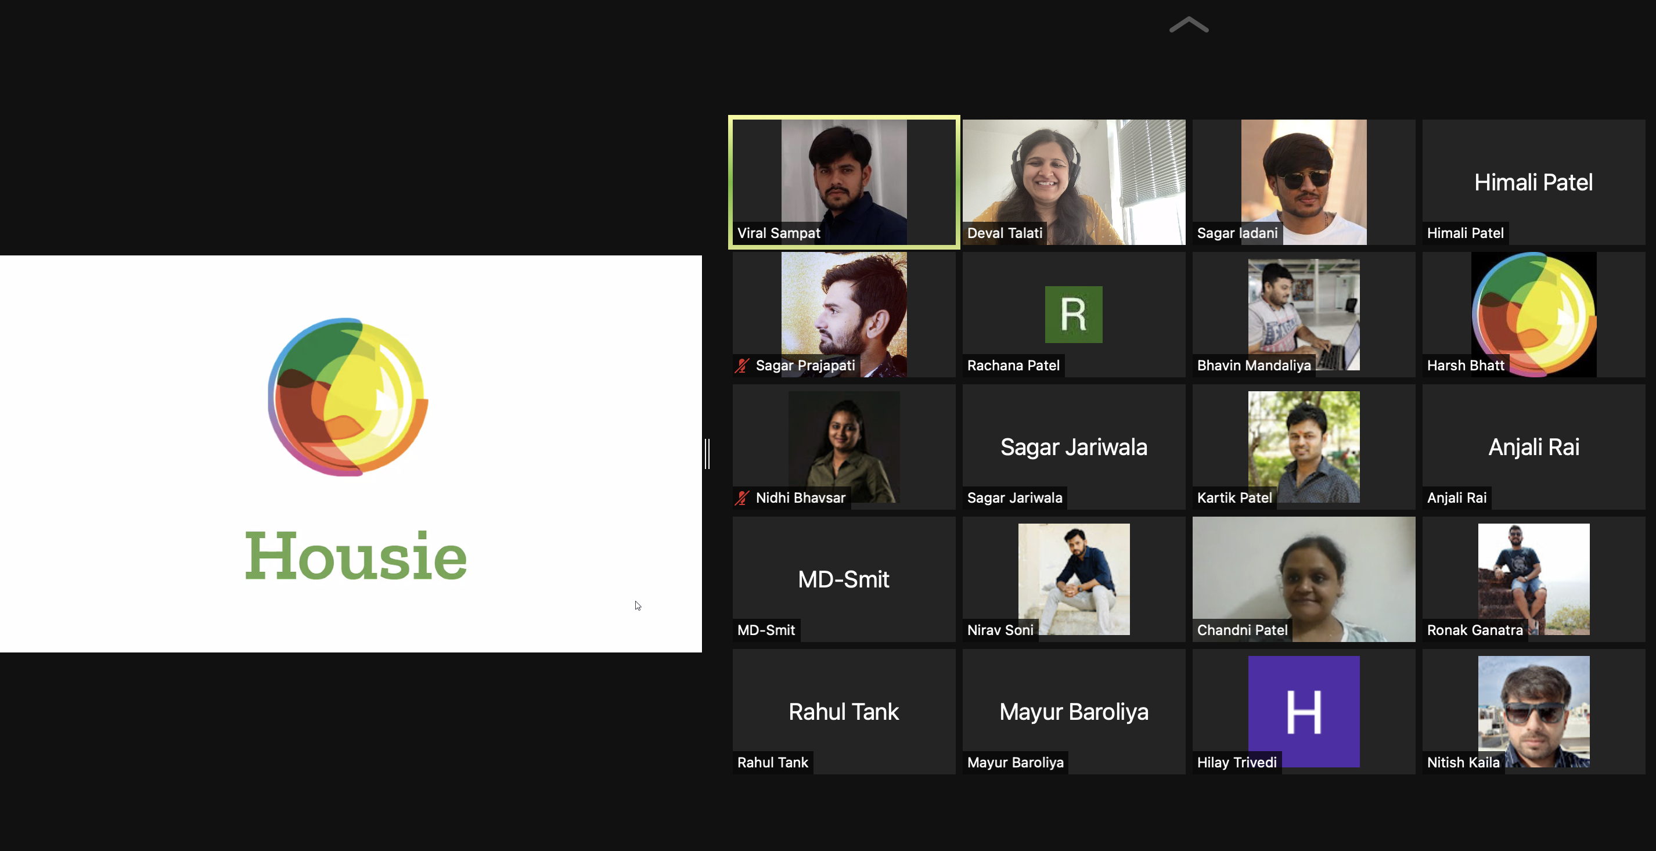This screenshot has width=1656, height=851.
Task: Select the MD-Smit participant tile
Action: point(844,579)
